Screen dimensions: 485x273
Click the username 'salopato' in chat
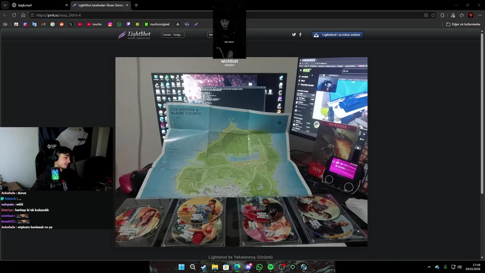coord(8,204)
